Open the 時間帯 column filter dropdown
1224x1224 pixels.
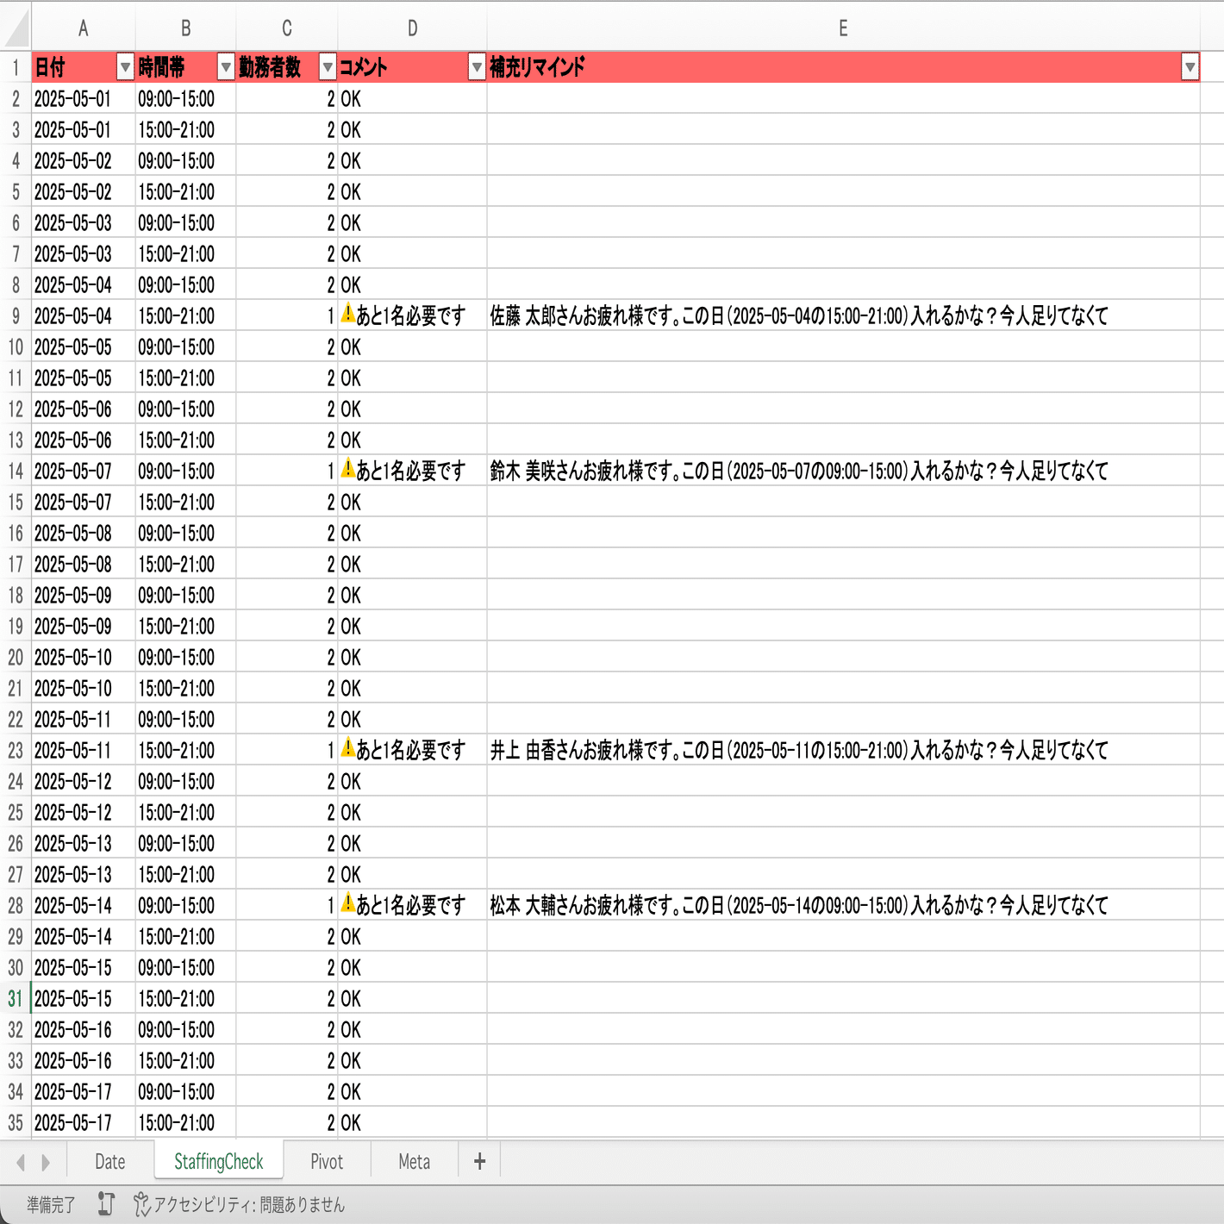225,66
